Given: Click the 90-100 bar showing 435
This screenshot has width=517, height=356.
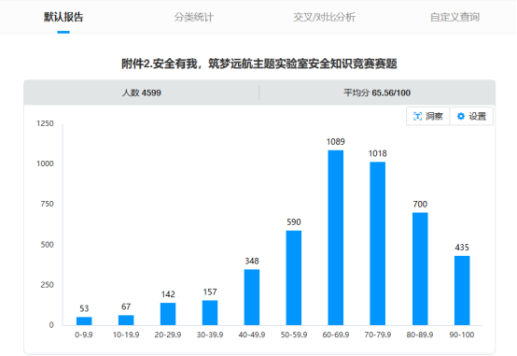Looking at the screenshot, I should pos(462,291).
